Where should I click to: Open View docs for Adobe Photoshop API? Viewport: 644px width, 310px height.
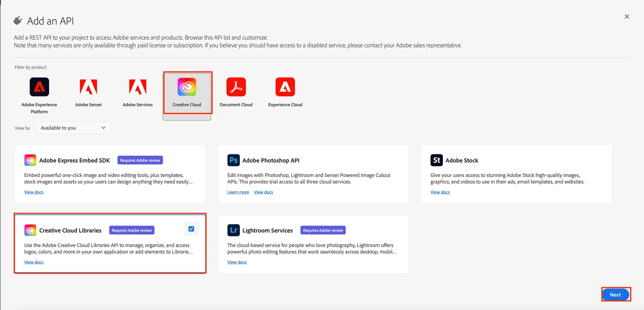tap(263, 192)
